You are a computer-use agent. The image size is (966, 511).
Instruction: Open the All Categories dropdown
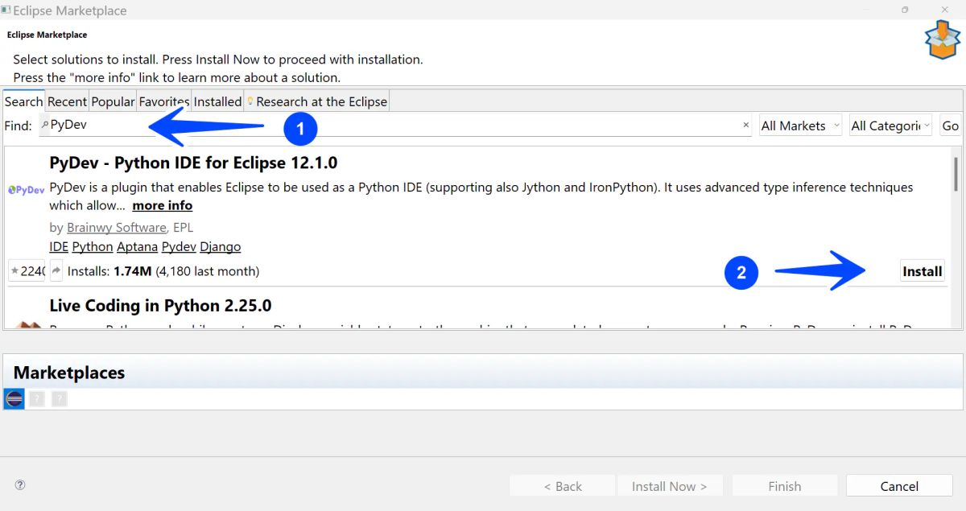[x=890, y=126]
